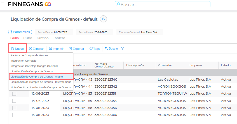Click the Buscar toolbar button

point(111,48)
